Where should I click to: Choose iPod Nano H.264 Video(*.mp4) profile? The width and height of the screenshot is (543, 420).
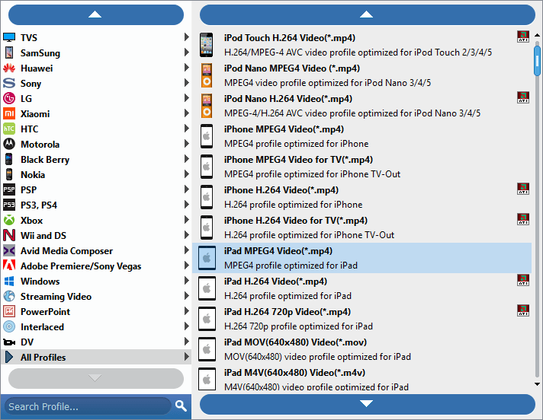[362, 106]
